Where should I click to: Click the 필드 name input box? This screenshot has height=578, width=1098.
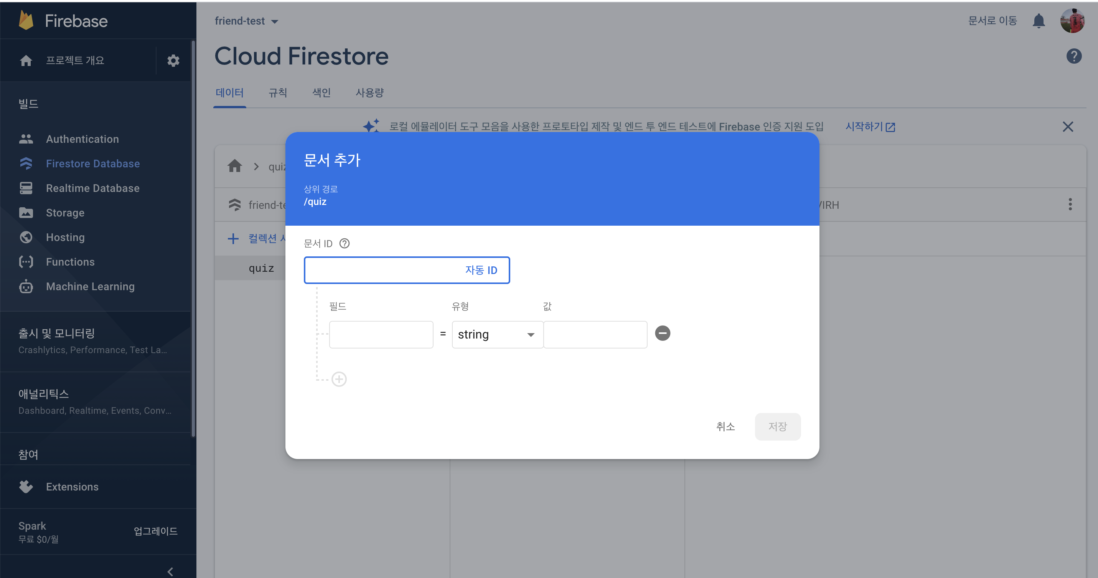[381, 335]
